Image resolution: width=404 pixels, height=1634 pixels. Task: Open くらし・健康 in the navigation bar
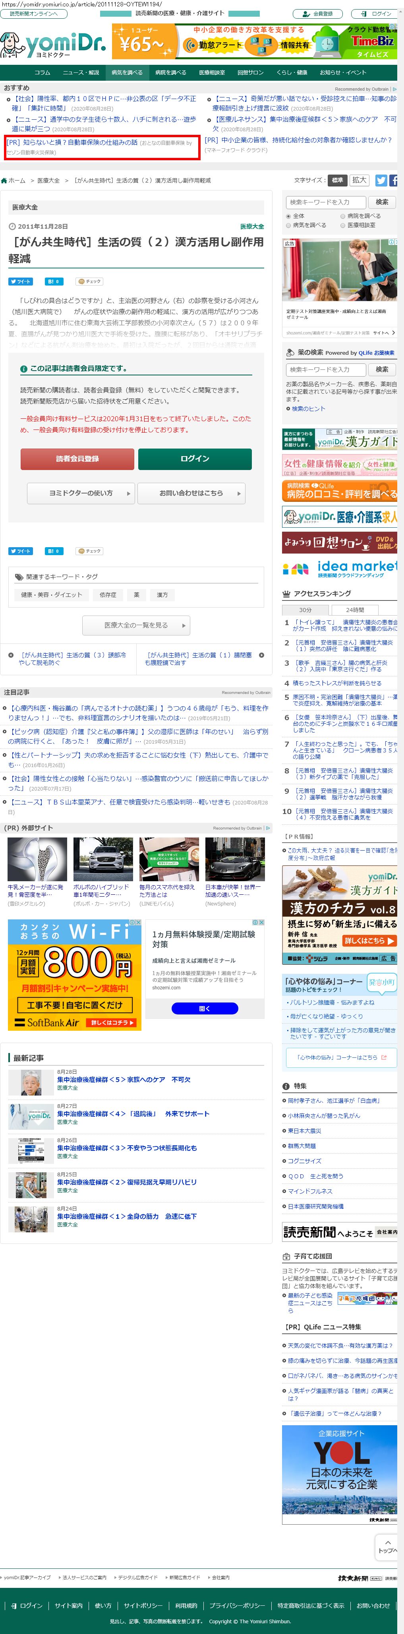292,72
